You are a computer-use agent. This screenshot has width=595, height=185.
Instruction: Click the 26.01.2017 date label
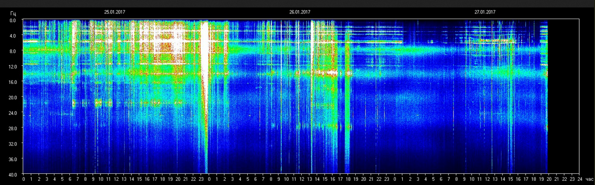tap(299, 12)
